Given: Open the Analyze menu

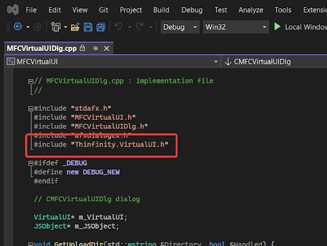Looking at the screenshot, I should tap(251, 10).
